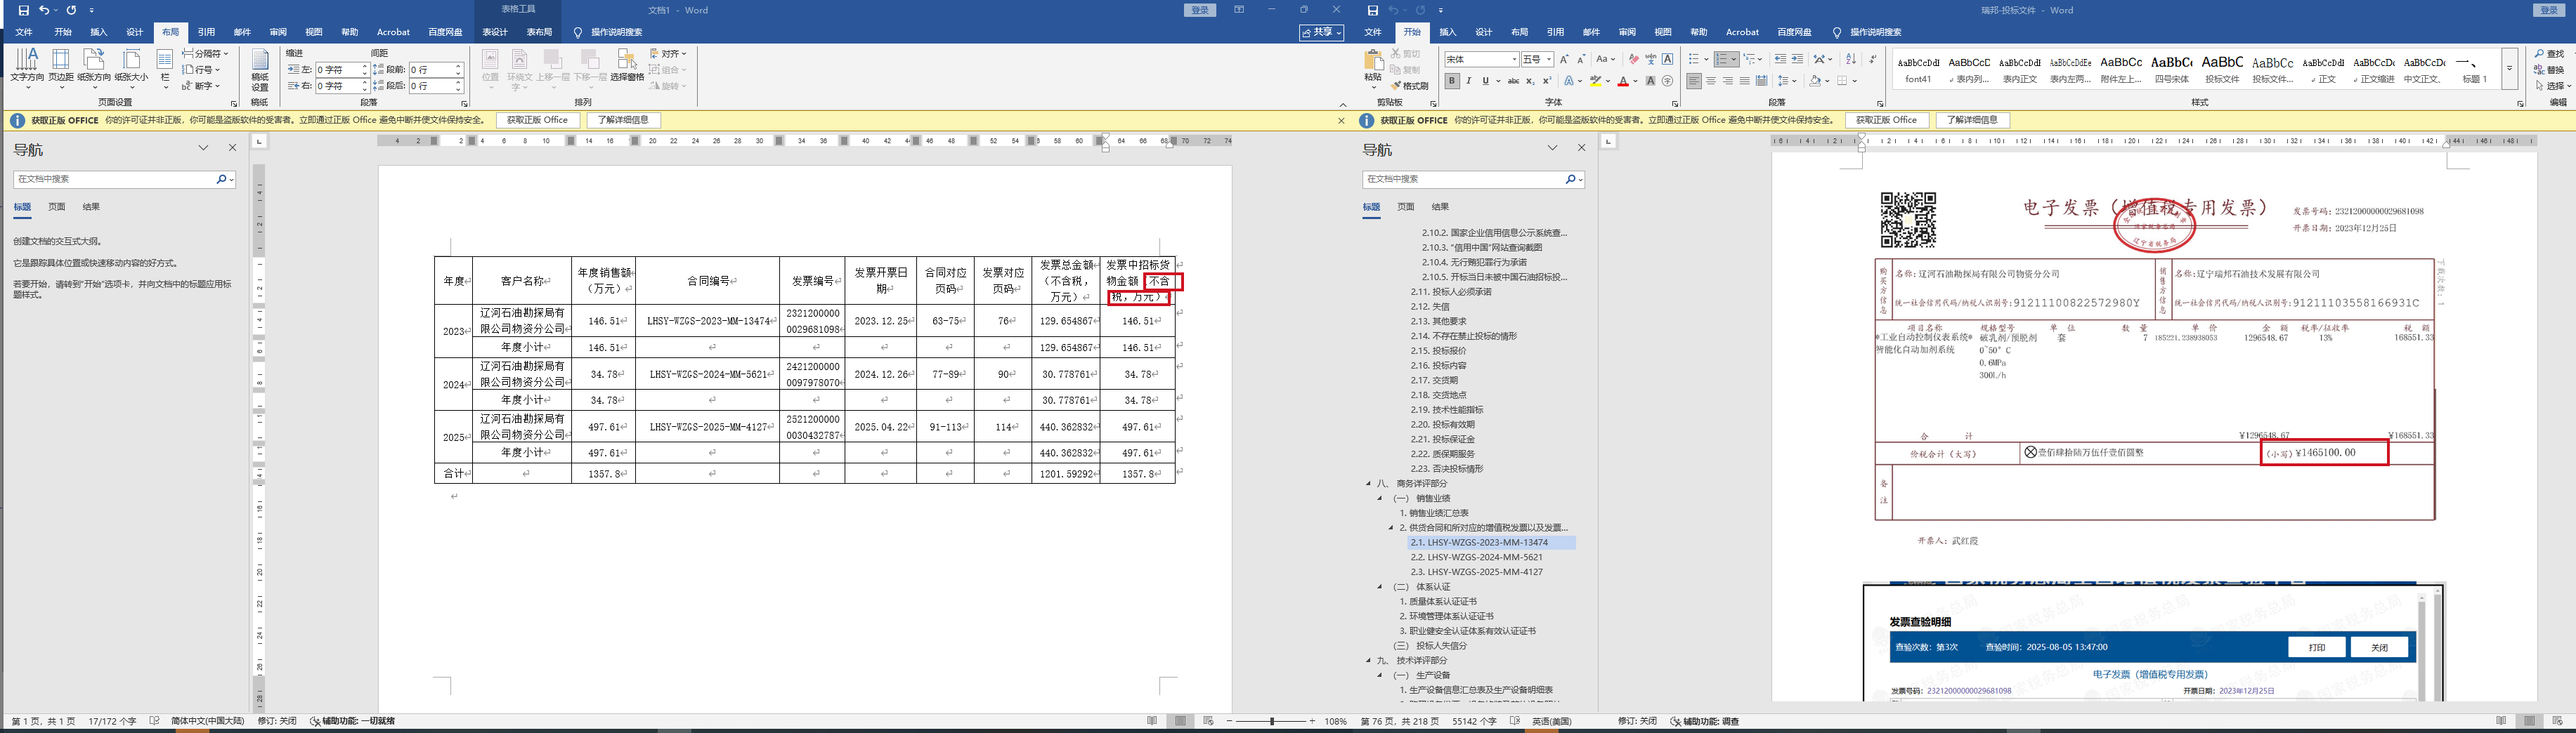Click the left 获取正版 Office button

click(537, 120)
